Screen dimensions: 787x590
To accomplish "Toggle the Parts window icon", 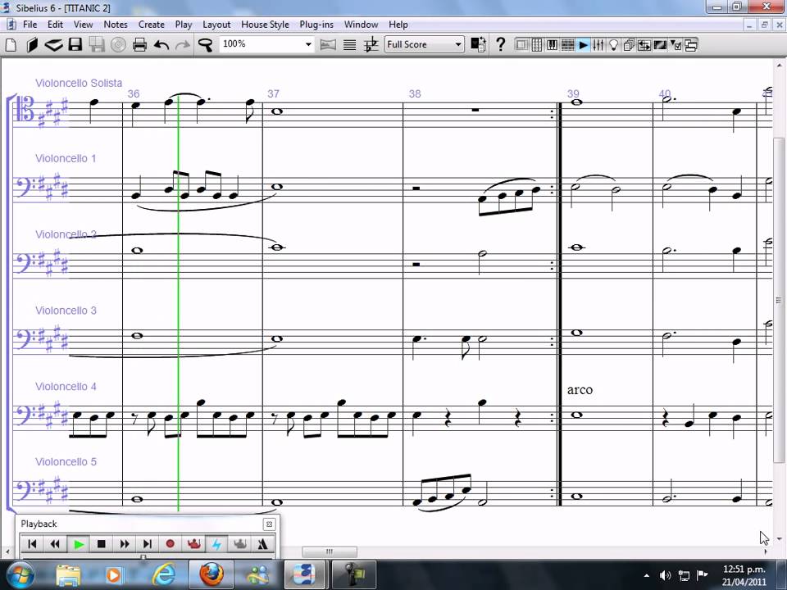I will click(629, 45).
